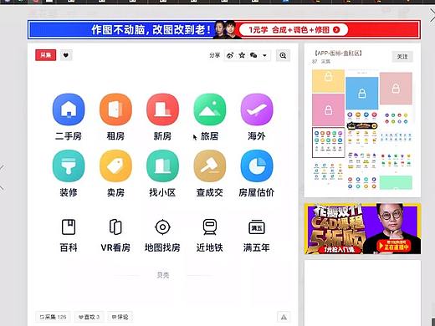Select the locked blue board thumbnail
The height and width of the screenshot is (326, 435).
(x=362, y=94)
